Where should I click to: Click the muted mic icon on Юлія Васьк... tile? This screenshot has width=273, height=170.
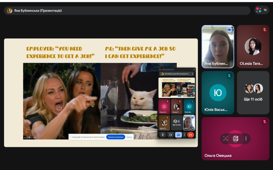229,76
